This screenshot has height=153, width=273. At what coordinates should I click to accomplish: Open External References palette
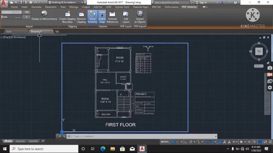pyautogui.click(x=112, y=17)
